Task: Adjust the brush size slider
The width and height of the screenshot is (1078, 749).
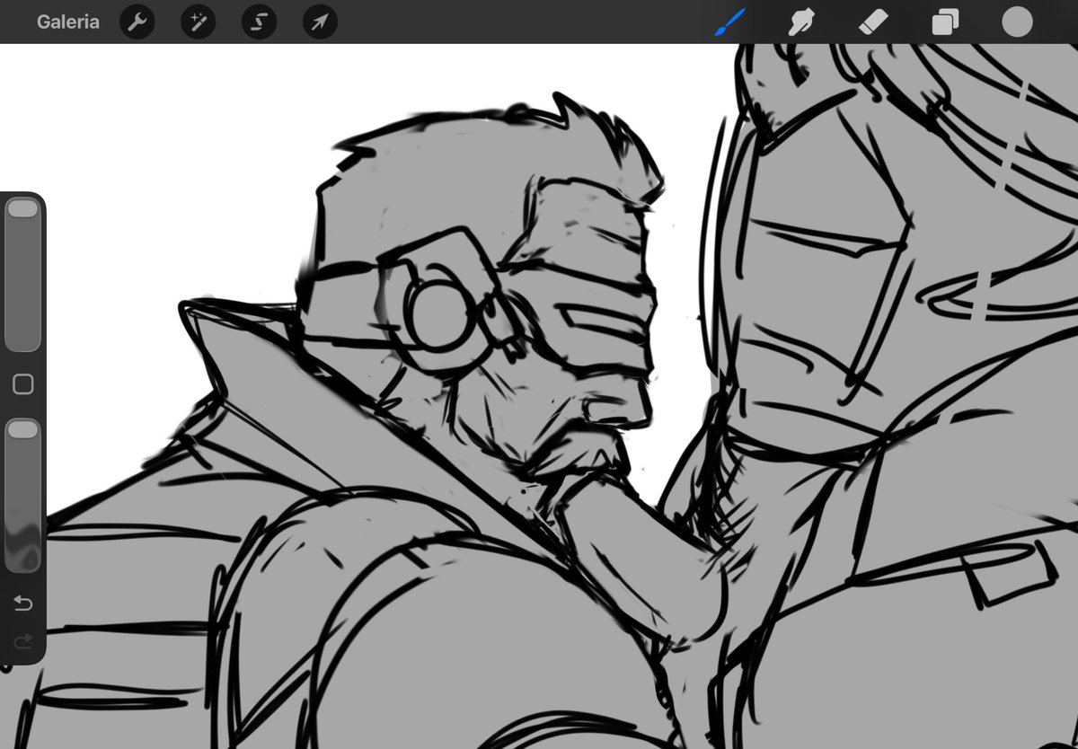Action: coord(22,275)
